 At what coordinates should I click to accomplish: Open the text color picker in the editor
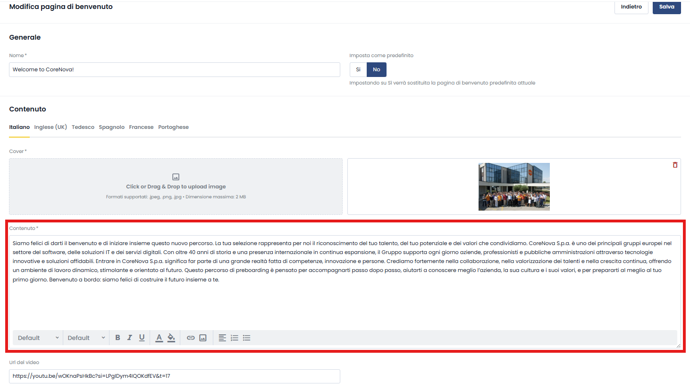click(159, 338)
